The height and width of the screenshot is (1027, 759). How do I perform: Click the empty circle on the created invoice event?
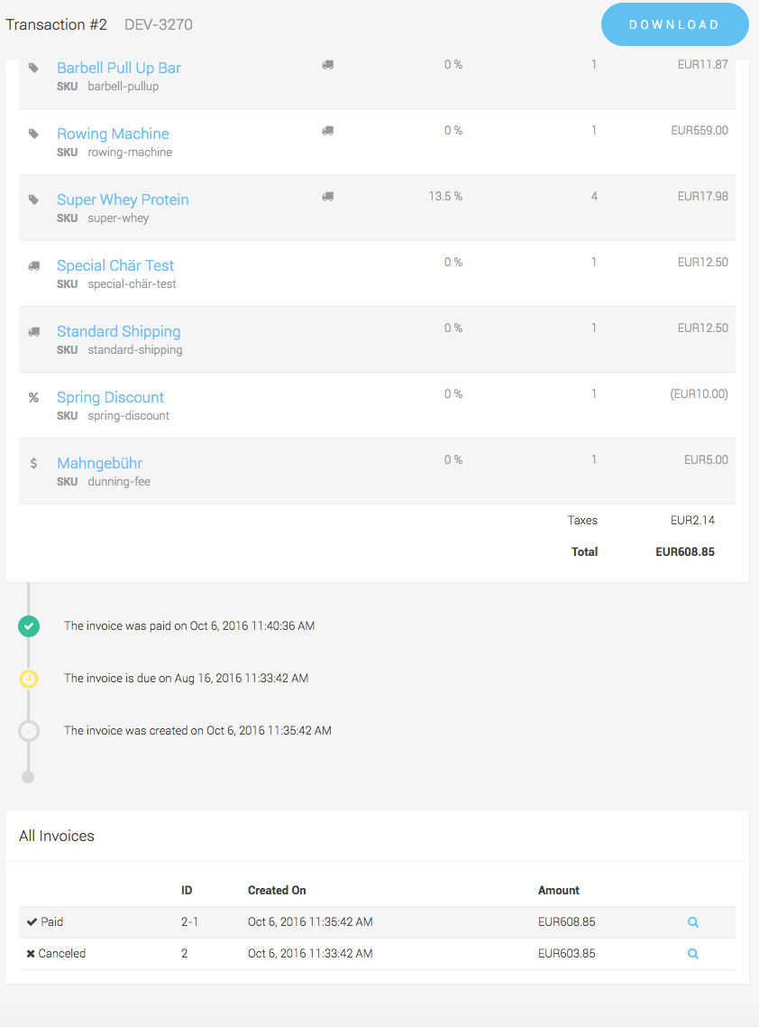pos(28,731)
